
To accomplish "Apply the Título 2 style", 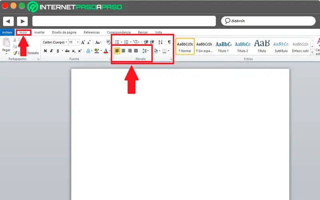I will (x=242, y=46).
